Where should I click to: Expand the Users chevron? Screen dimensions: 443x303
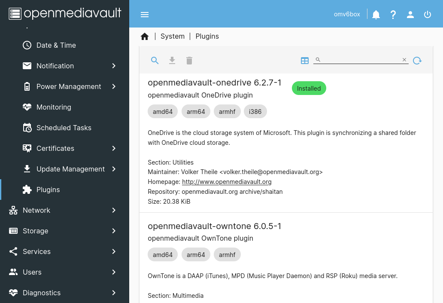114,272
